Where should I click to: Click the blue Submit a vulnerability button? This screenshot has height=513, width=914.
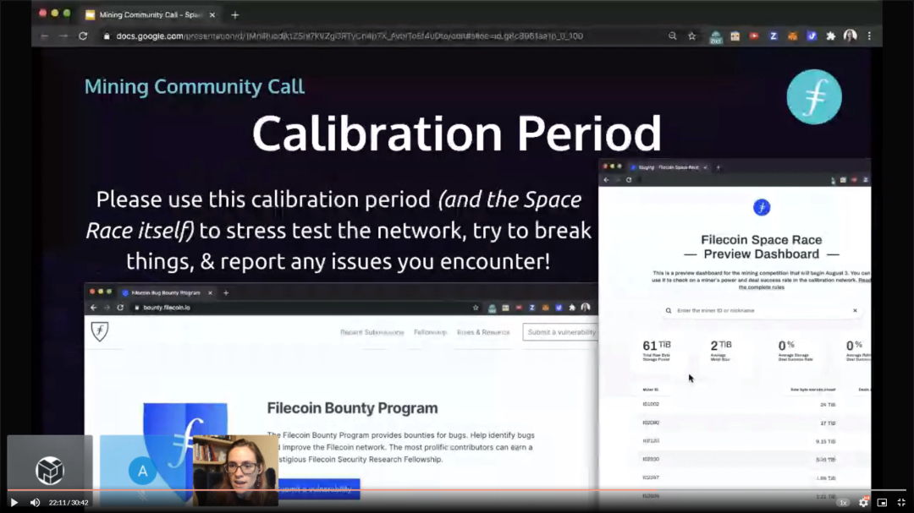tap(318, 488)
